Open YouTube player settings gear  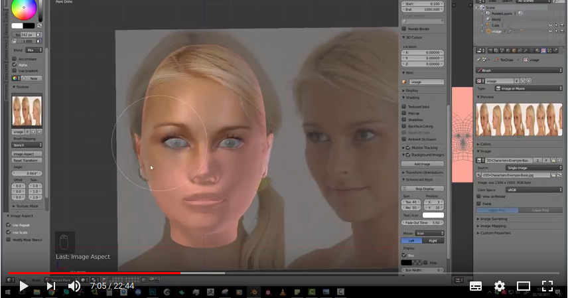click(500, 286)
